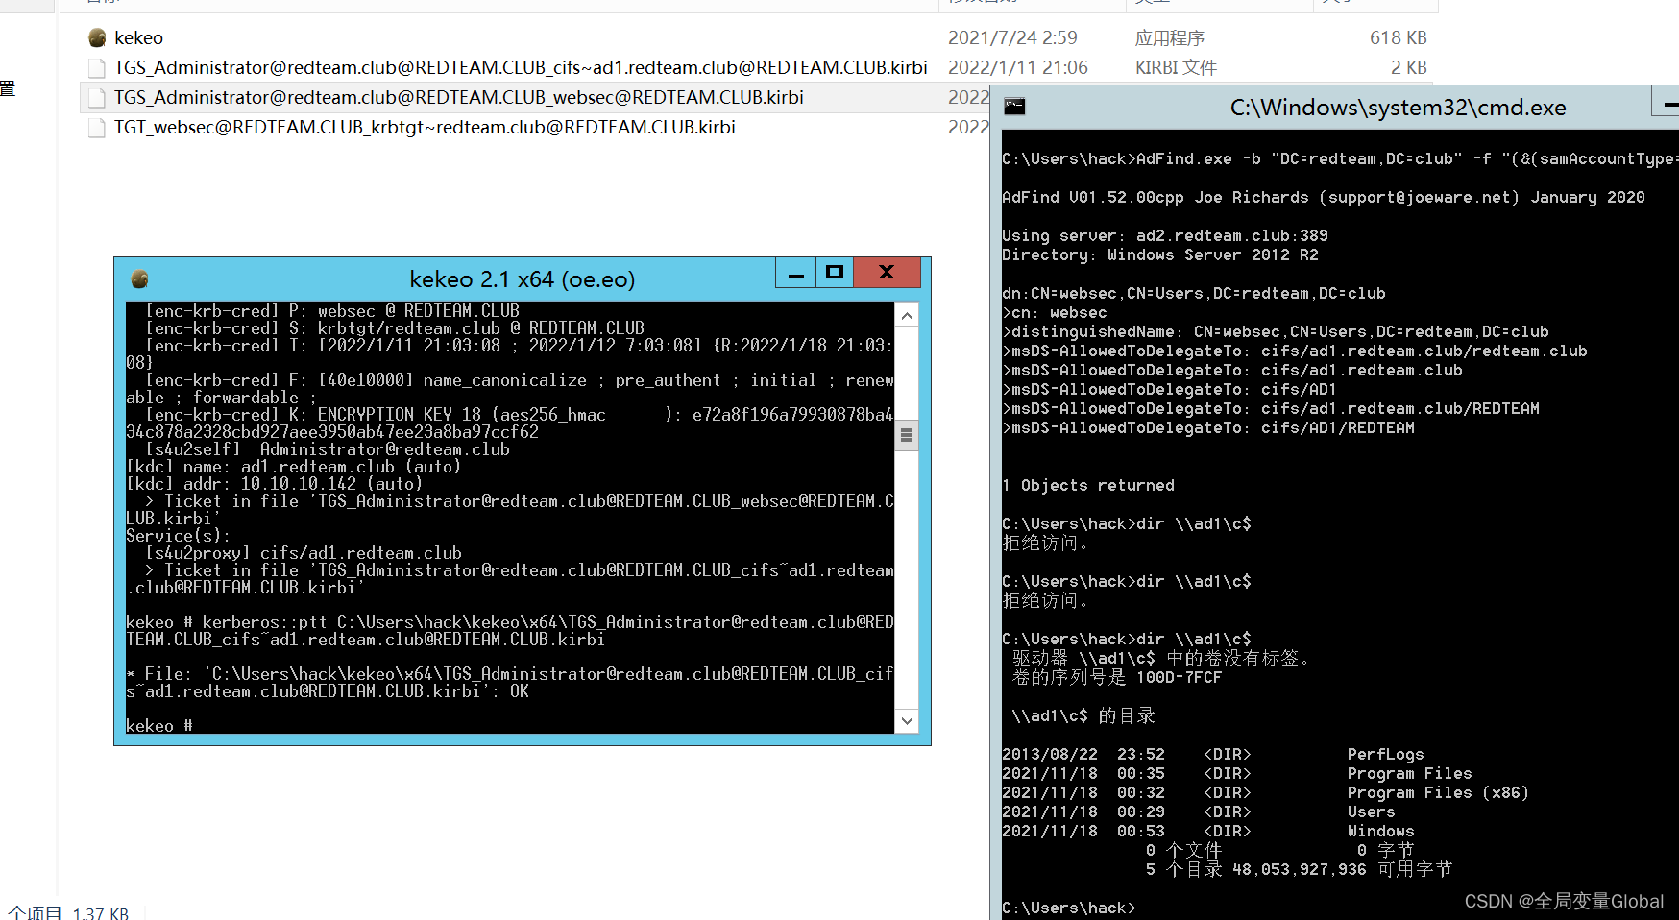Viewport: 1679px width, 920px height.
Task: Click the '[s4u2proxy] cifs/ad1.redteam.club' line
Action: (x=304, y=553)
